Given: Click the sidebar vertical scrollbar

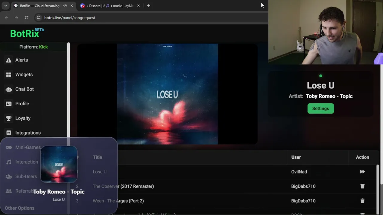Looking at the screenshot, I should coord(69,90).
